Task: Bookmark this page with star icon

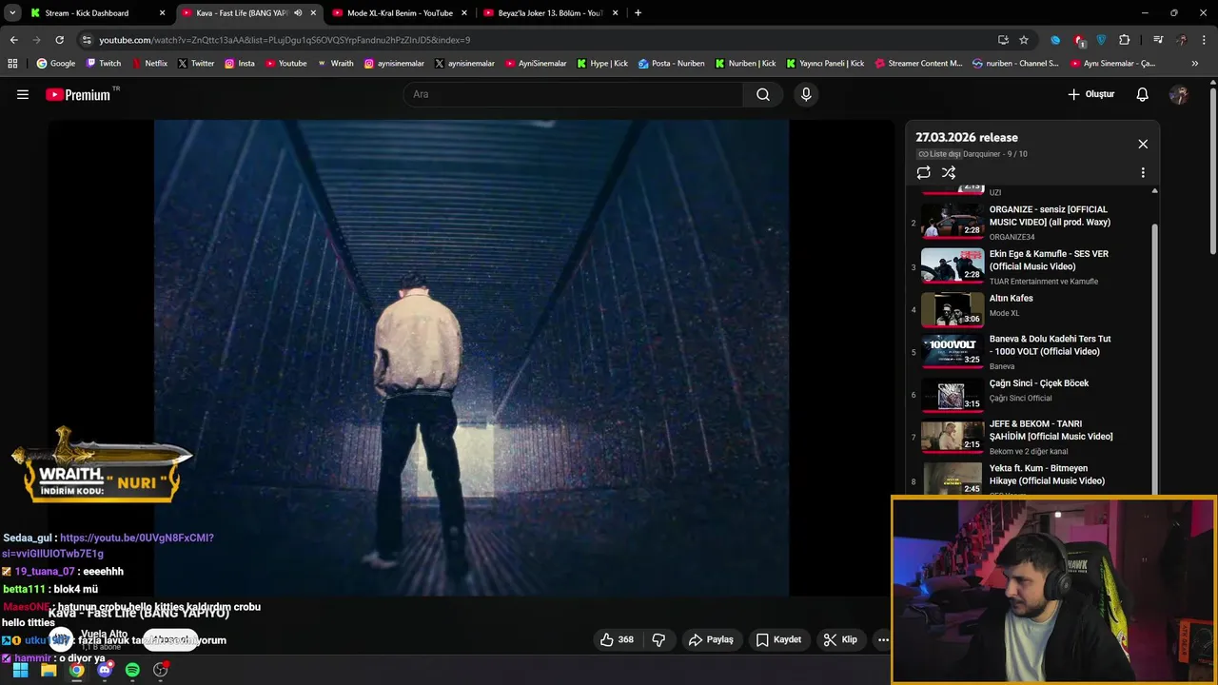Action: point(1024,40)
